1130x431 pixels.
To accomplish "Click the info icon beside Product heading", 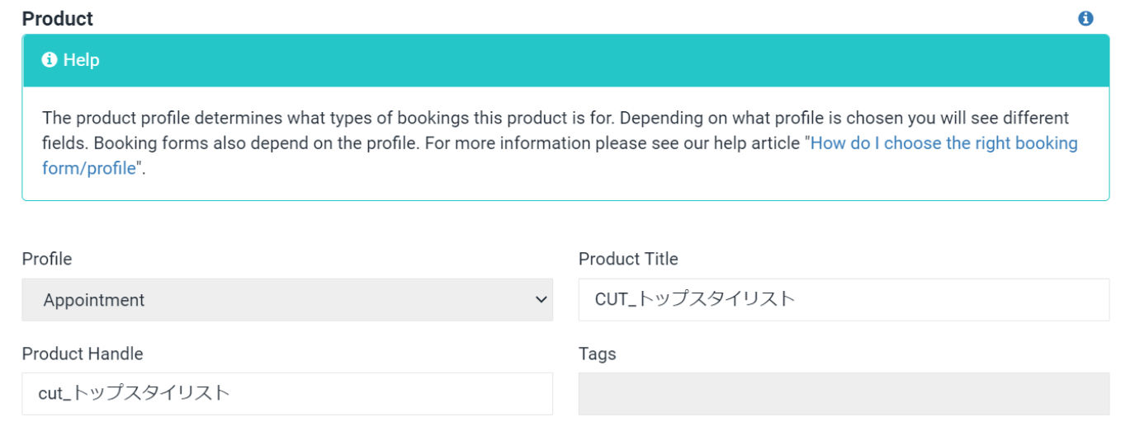I will (1085, 18).
